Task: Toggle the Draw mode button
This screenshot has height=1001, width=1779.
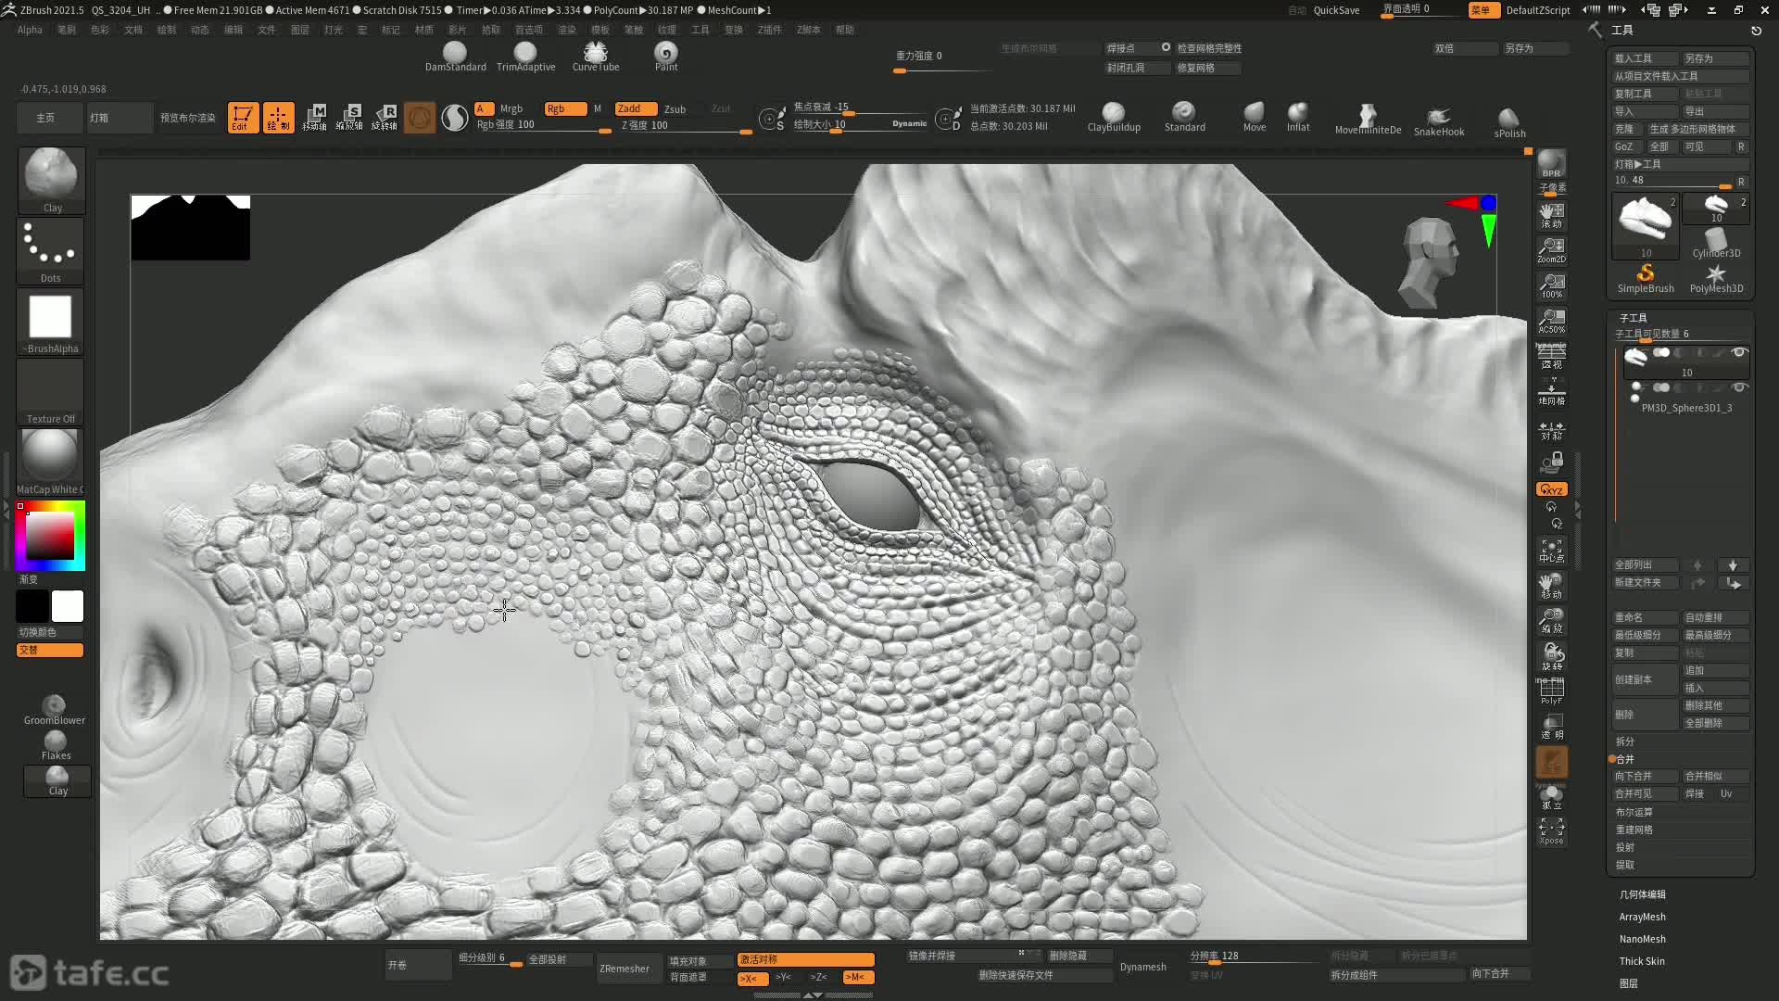Action: tap(278, 118)
